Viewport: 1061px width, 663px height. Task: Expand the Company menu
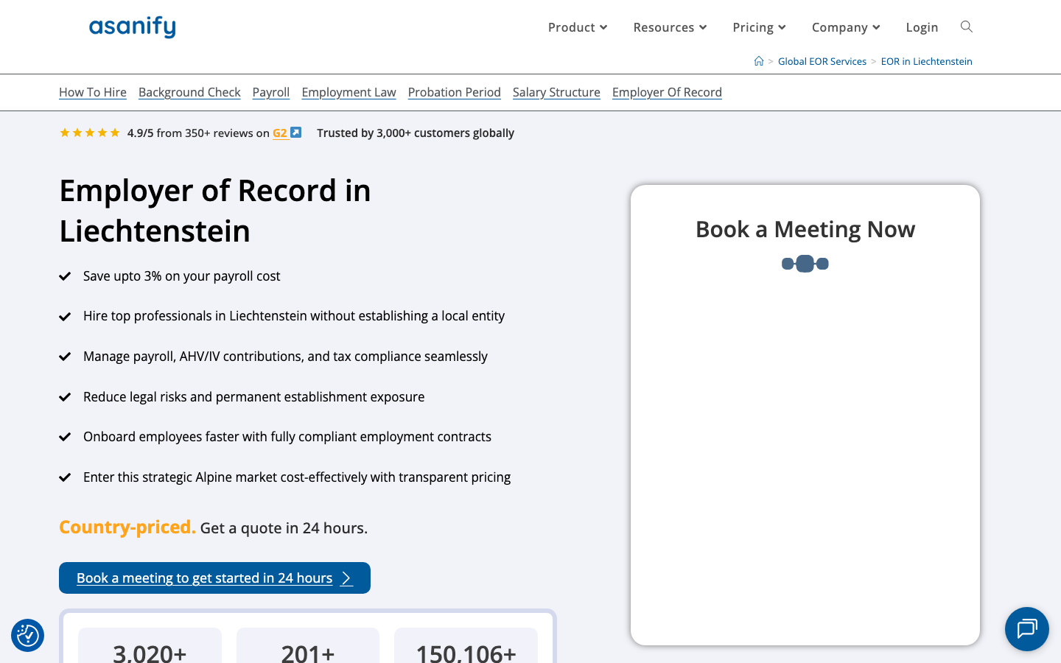click(x=846, y=27)
